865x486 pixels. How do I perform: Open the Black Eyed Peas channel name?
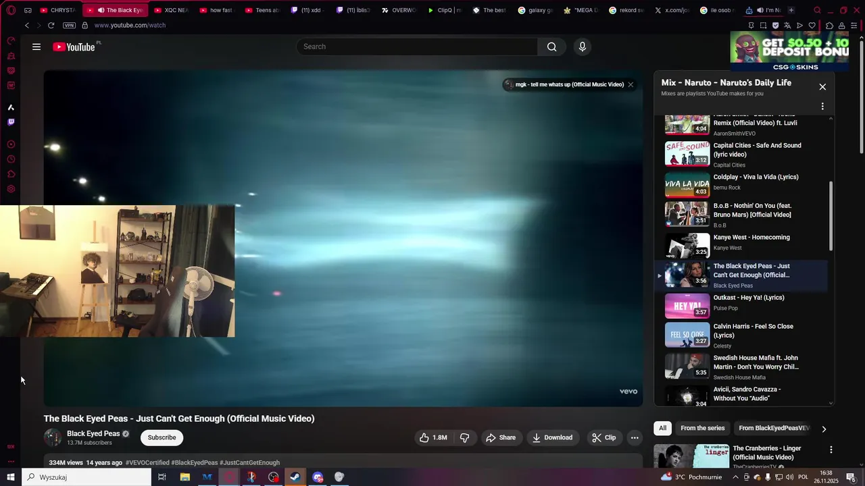[93, 433]
